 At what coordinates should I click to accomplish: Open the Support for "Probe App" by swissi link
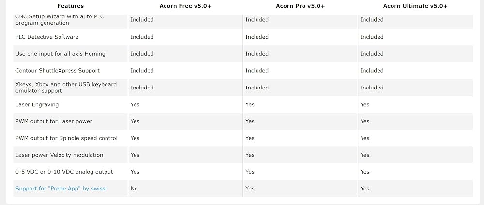(61, 189)
